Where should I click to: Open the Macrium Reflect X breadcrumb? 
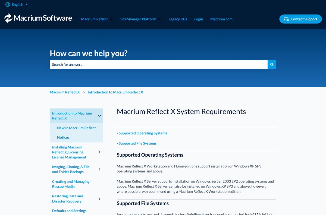pyautogui.click(x=65, y=92)
